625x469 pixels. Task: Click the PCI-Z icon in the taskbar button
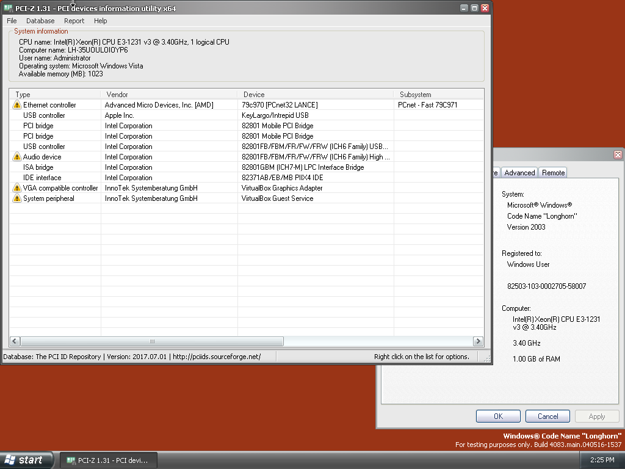pyautogui.click(x=71, y=460)
